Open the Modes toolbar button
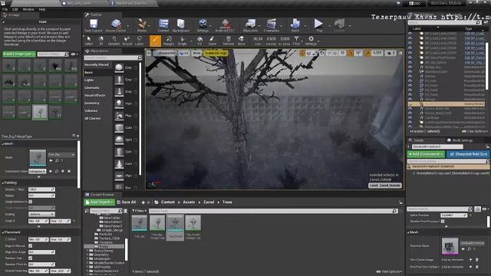 (142, 25)
